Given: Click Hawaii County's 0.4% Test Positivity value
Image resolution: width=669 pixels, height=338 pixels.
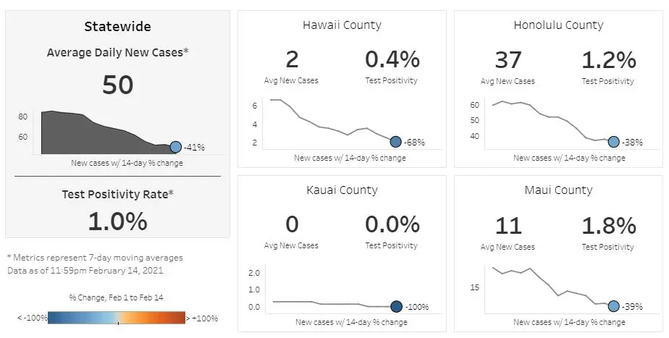Looking at the screenshot, I should 392,60.
